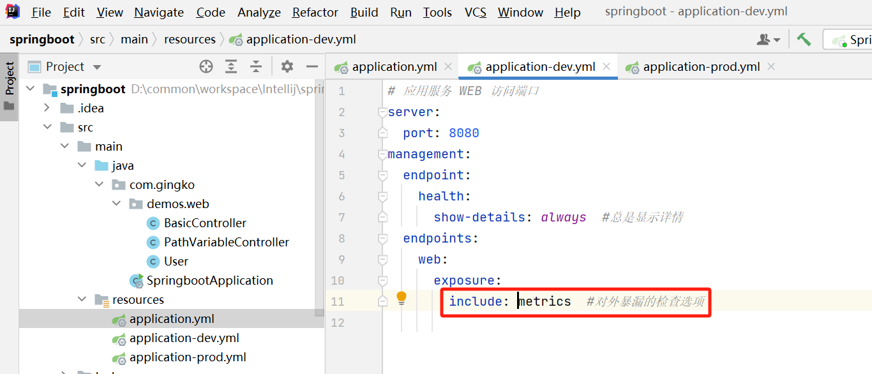Select application.yml in project tree
The height and width of the screenshot is (374, 872).
click(172, 318)
